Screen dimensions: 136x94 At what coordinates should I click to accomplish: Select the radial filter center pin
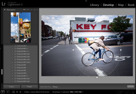point(97,50)
